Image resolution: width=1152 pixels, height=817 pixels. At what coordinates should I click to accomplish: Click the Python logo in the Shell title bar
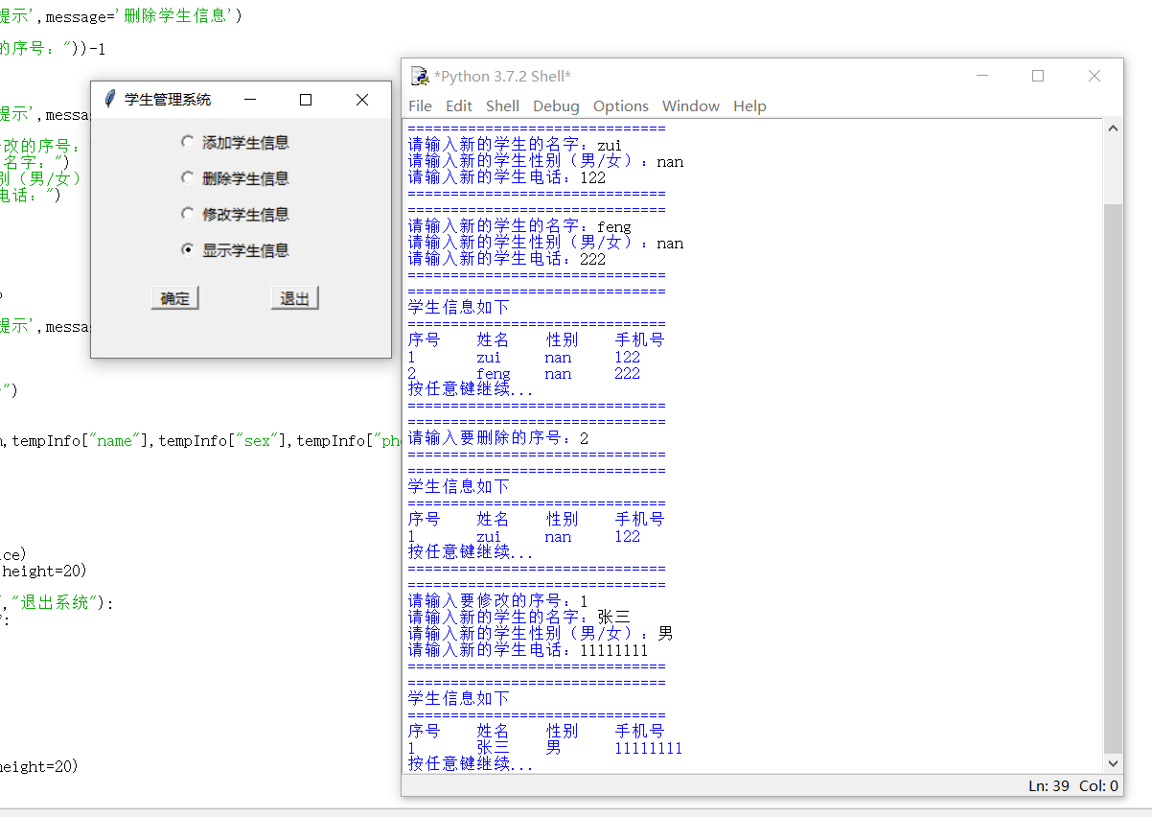click(419, 76)
